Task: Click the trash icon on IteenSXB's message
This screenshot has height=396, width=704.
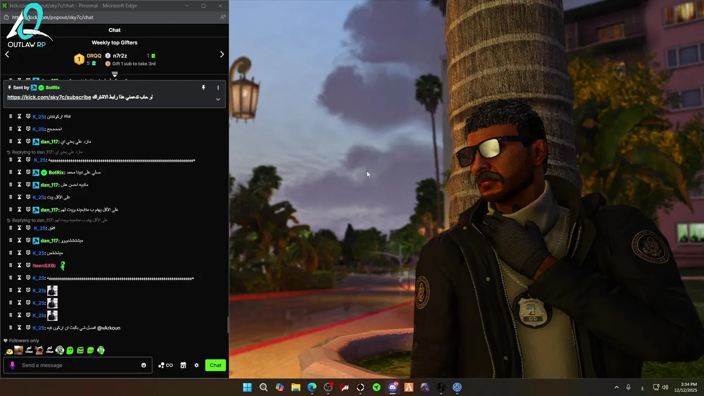Action: (10, 266)
